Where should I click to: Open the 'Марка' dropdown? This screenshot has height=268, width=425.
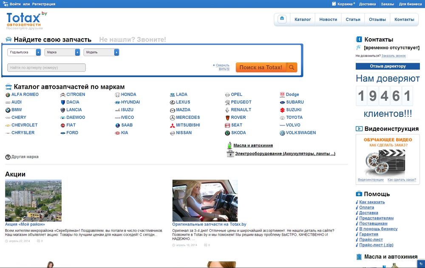click(x=62, y=52)
